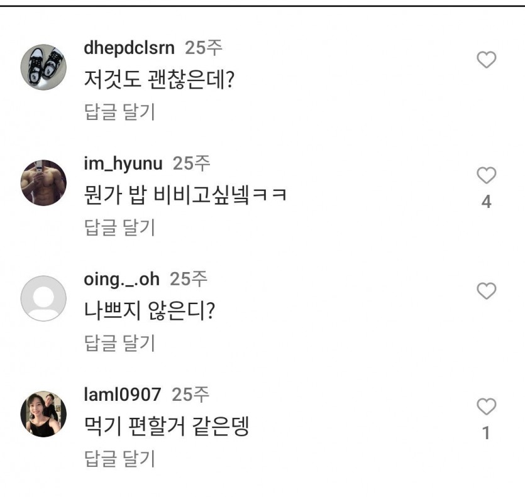Viewport: 525px width, 497px height.
Task: Visit the dhepdclsrn username link
Action: tap(130, 48)
